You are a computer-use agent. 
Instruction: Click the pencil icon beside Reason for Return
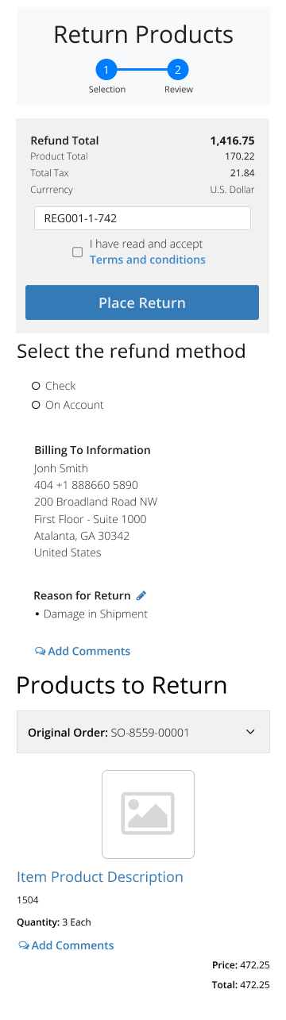pyautogui.click(x=141, y=595)
